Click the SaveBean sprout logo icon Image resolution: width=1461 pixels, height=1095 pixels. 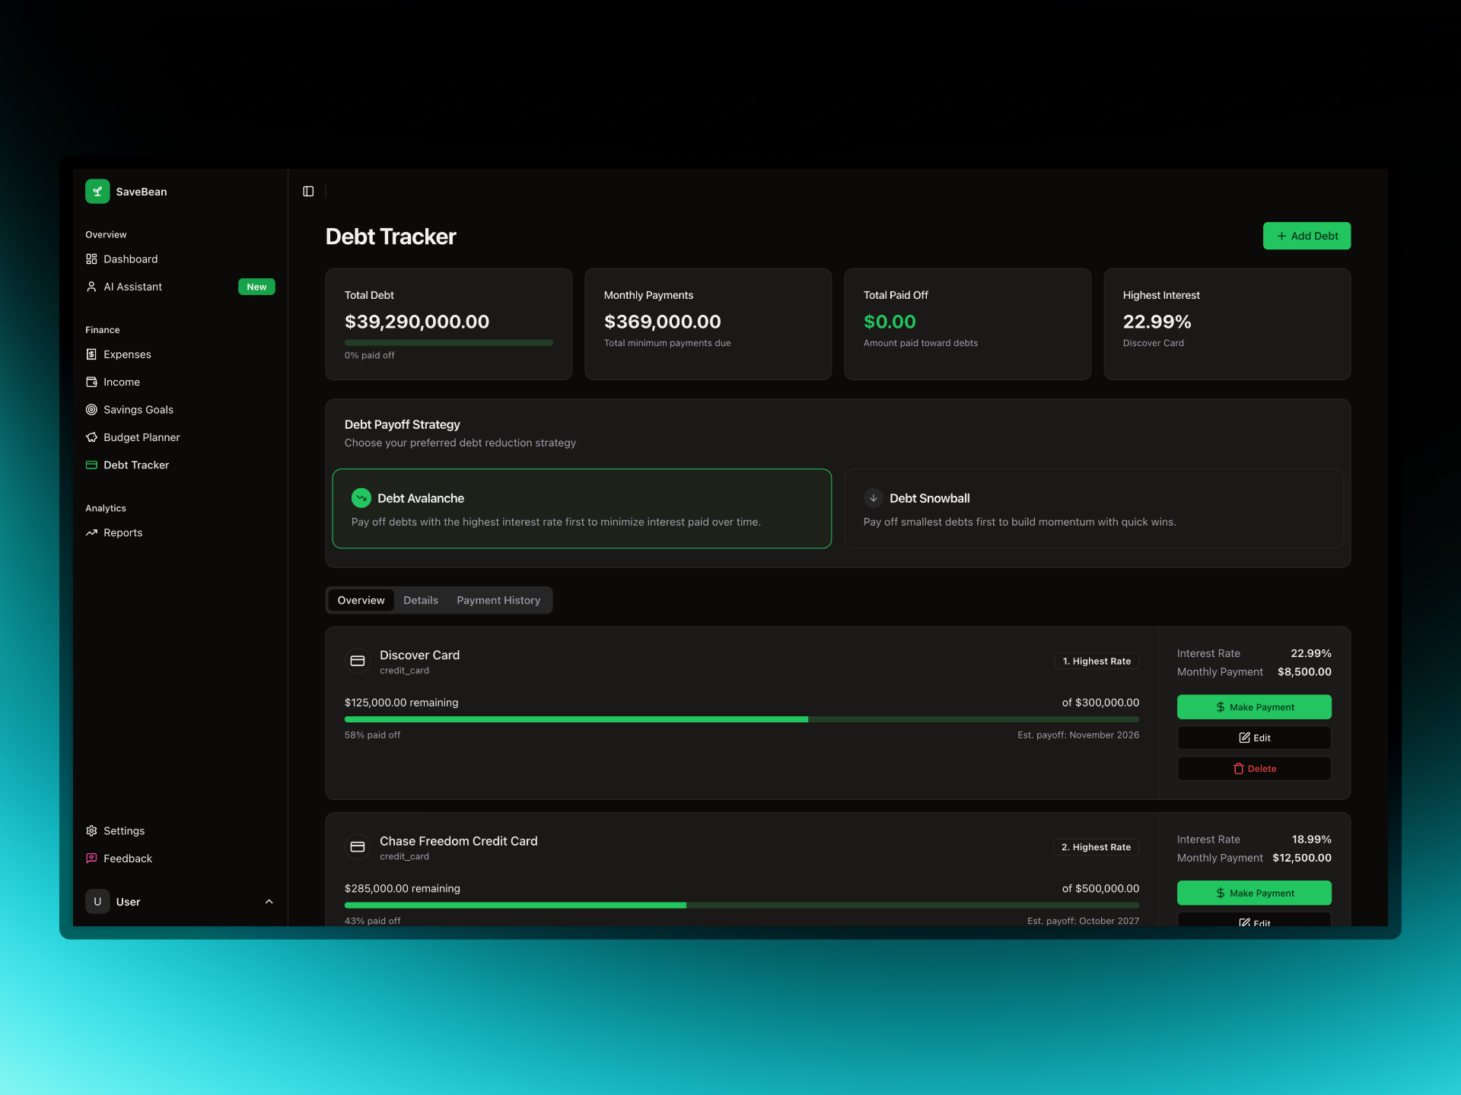(x=97, y=192)
